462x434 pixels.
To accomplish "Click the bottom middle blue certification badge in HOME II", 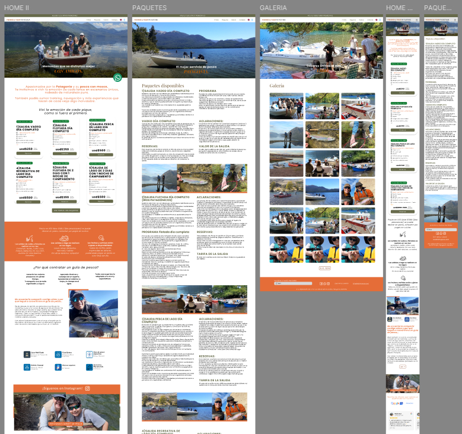I will tap(58, 367).
